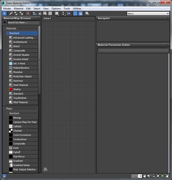Screen dimensions: 172x180
Task: Select Architectural material in the list
Action: [x=23, y=42]
